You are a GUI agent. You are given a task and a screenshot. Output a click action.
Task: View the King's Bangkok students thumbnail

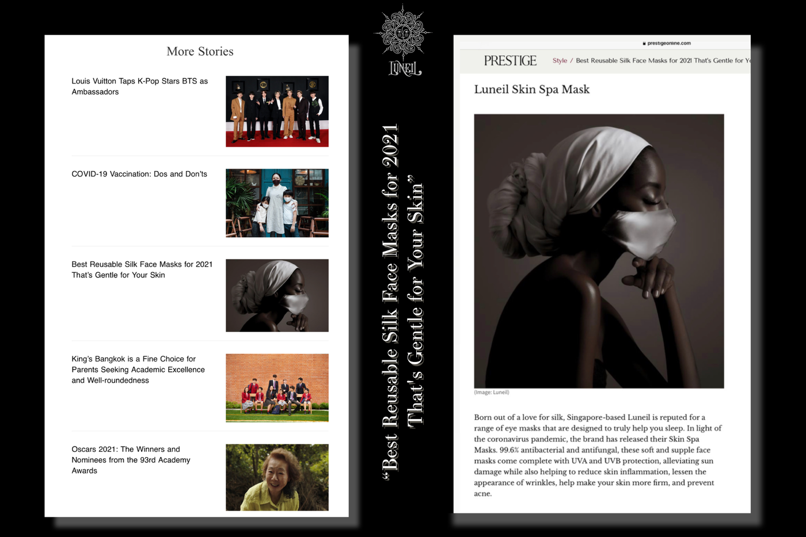click(277, 387)
